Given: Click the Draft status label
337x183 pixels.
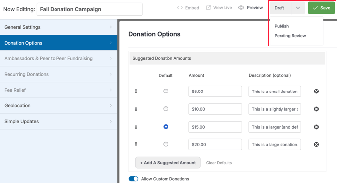Looking at the screenshot, I should pos(279,8).
